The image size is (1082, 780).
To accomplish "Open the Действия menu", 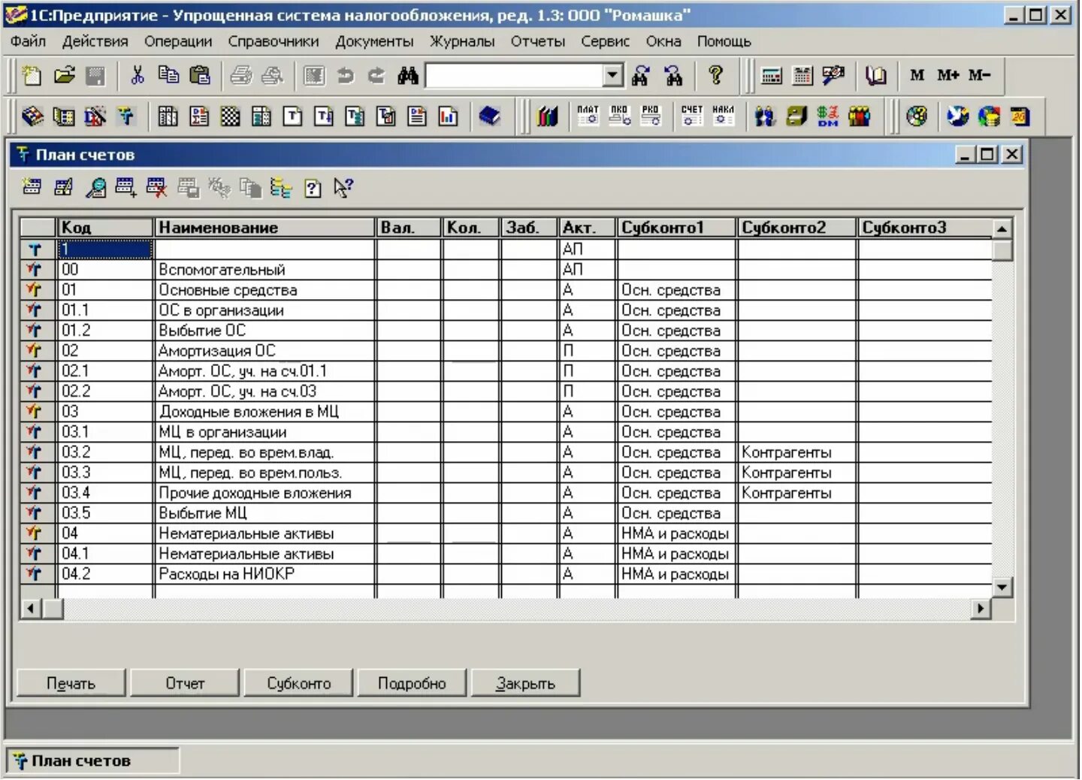I will [95, 41].
